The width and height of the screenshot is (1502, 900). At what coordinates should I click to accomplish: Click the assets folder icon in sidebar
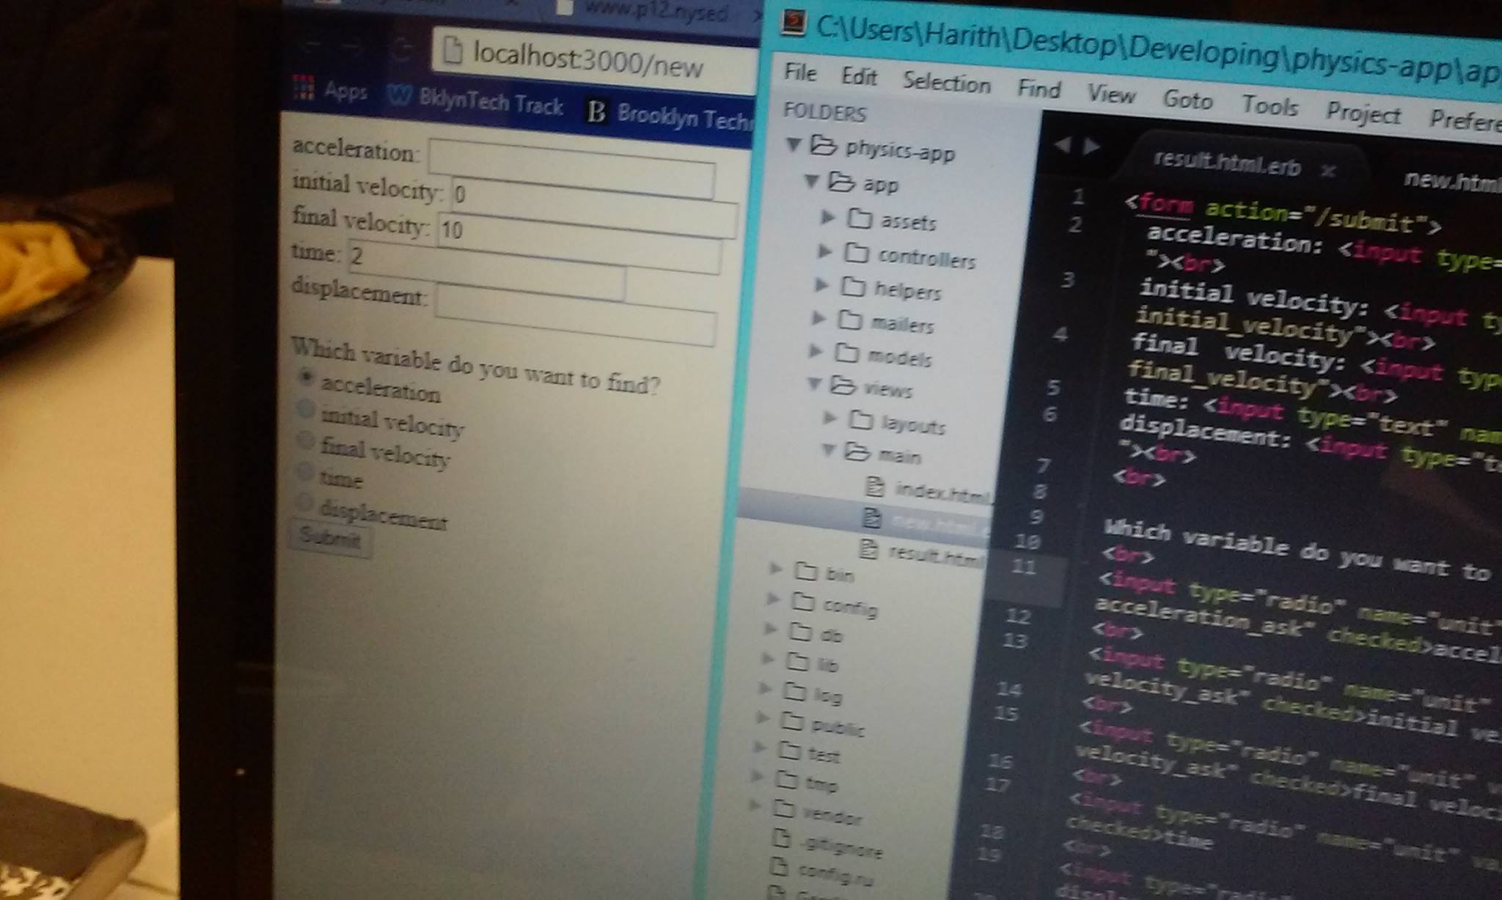[859, 218]
